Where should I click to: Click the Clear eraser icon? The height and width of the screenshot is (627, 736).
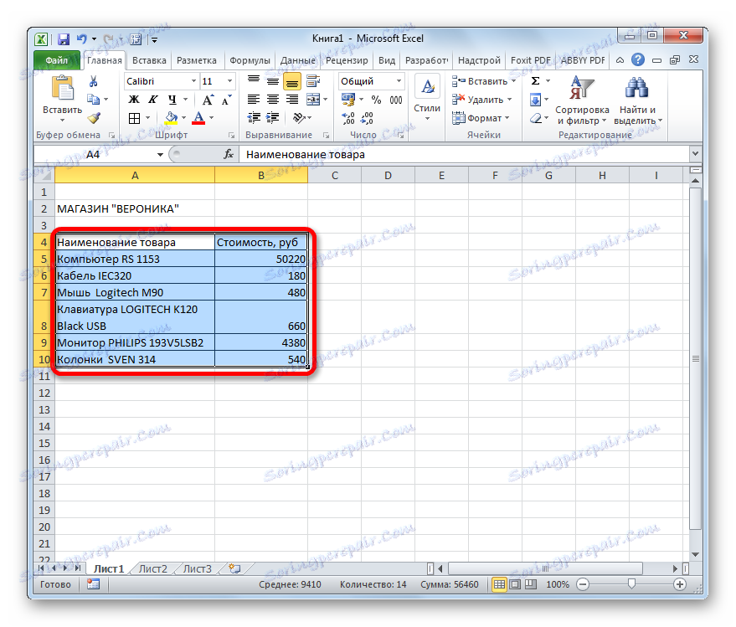click(x=536, y=118)
